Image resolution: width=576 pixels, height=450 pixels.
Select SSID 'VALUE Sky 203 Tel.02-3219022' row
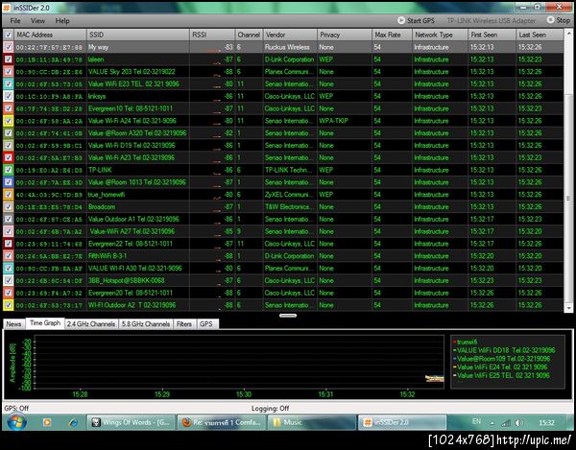coord(283,72)
